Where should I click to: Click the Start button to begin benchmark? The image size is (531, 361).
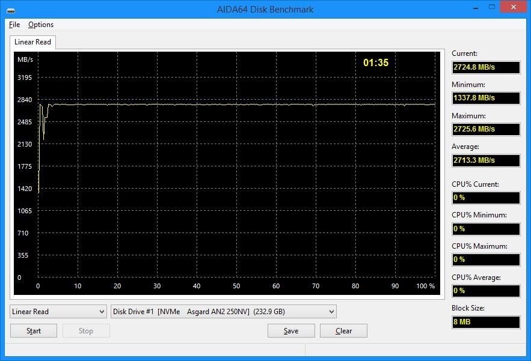(x=33, y=330)
